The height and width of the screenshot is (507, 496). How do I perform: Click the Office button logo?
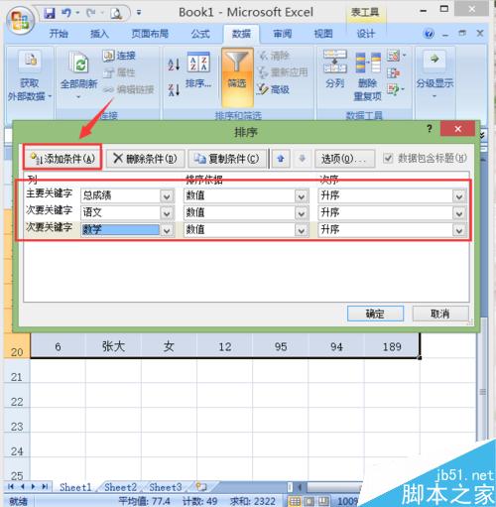point(20,20)
